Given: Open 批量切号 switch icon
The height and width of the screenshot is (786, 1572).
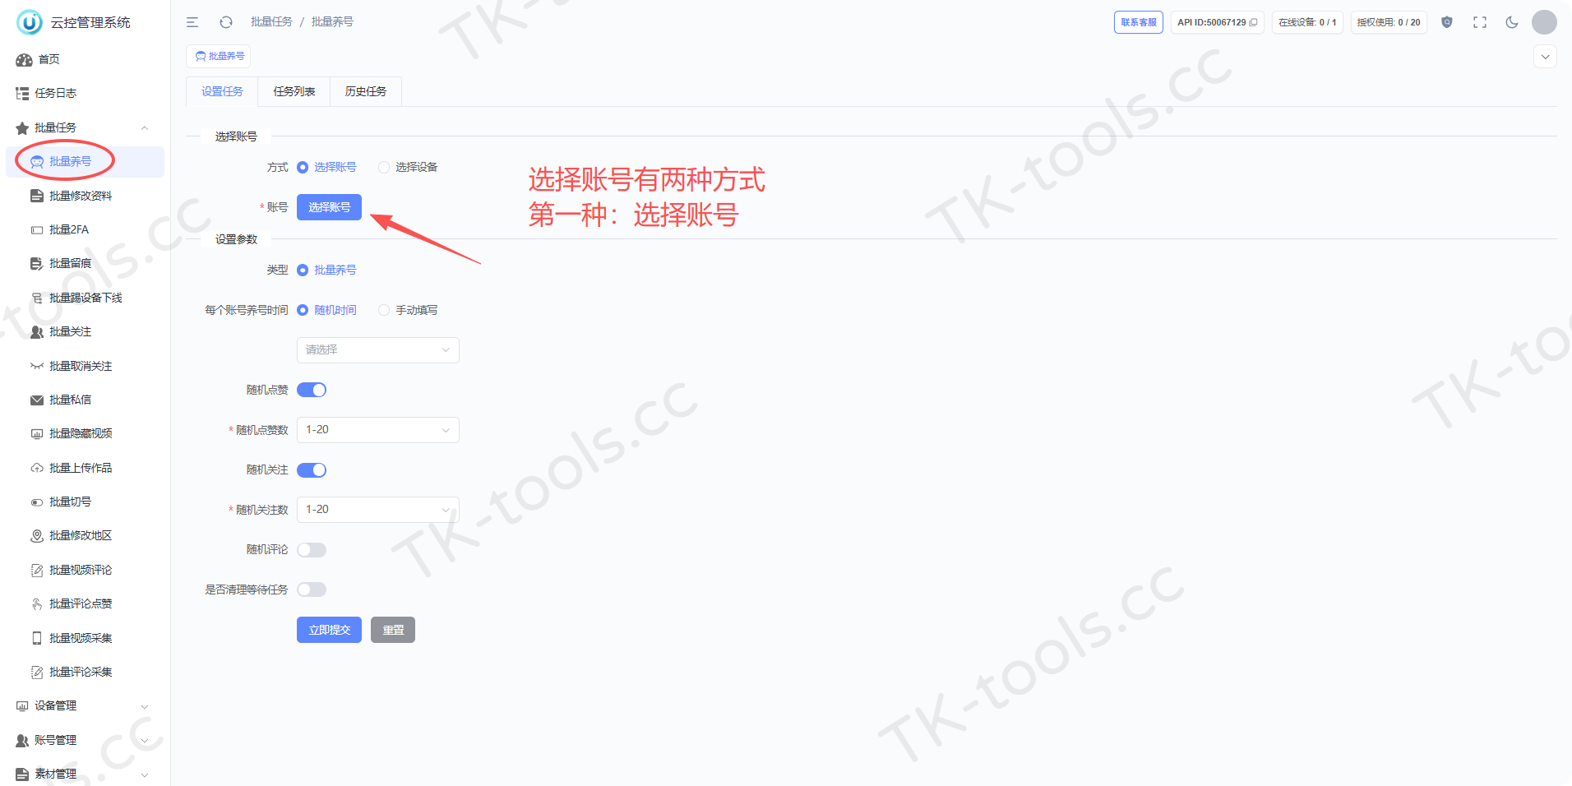Looking at the screenshot, I should [37, 502].
